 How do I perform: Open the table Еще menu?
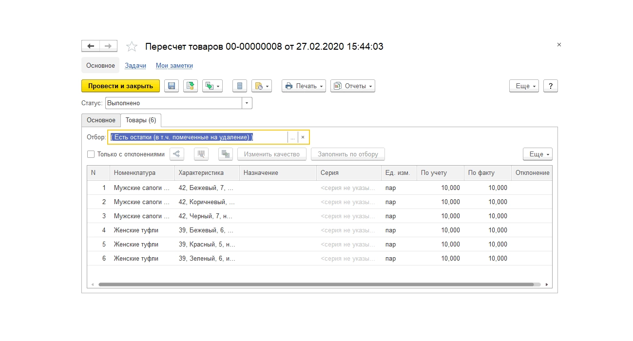(x=537, y=154)
